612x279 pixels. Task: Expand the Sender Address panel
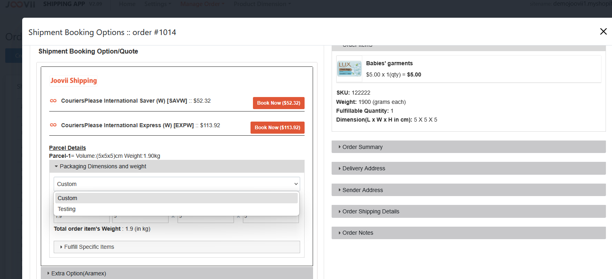point(469,190)
